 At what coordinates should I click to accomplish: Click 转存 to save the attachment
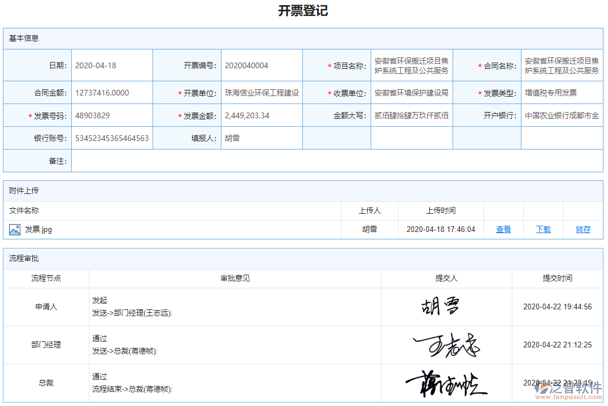click(x=582, y=229)
